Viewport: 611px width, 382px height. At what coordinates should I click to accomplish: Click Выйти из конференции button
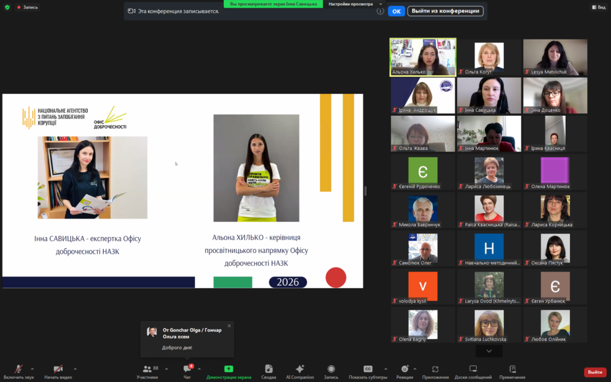445,11
